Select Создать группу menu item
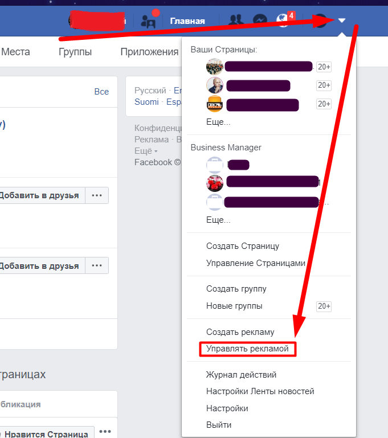This screenshot has width=388, height=438. click(236, 289)
